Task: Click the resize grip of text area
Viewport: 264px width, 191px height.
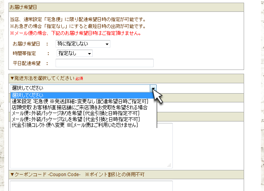Action: 169,165
